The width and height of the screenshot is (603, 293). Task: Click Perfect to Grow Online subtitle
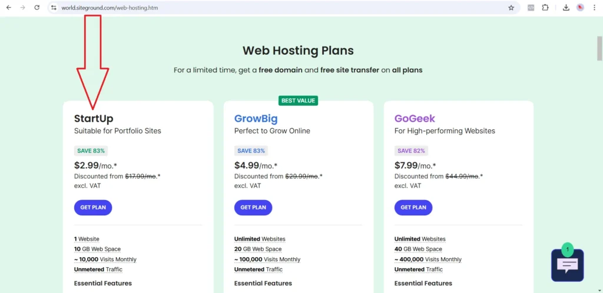point(272,131)
